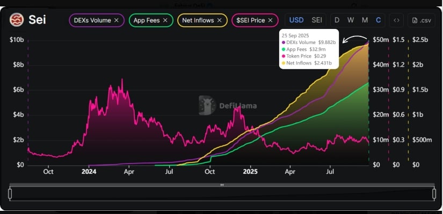Screen dimensions: 443x214
Task: Select the M monthly interval
Action: [365, 20]
